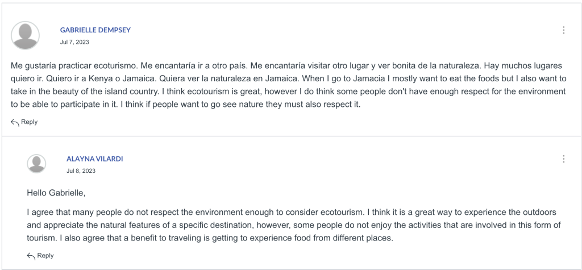
Task: Click line starting 'Me gustaría practicar ecoturismo'
Action: tap(286, 66)
